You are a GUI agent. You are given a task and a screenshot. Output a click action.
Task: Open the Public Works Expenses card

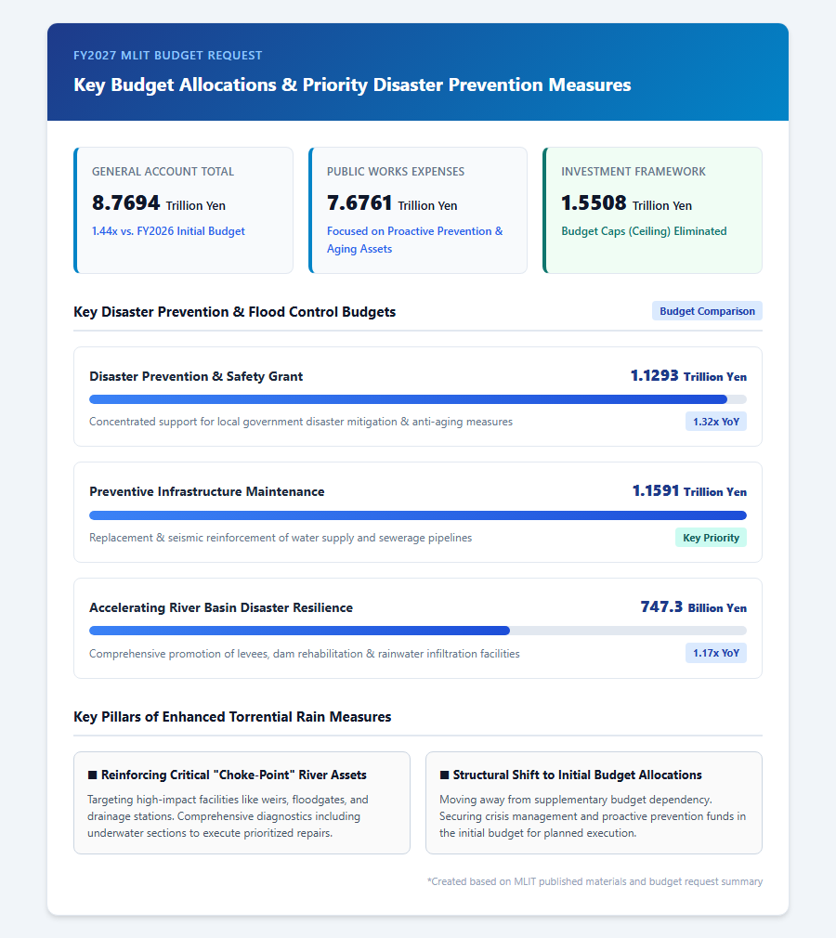coord(418,211)
